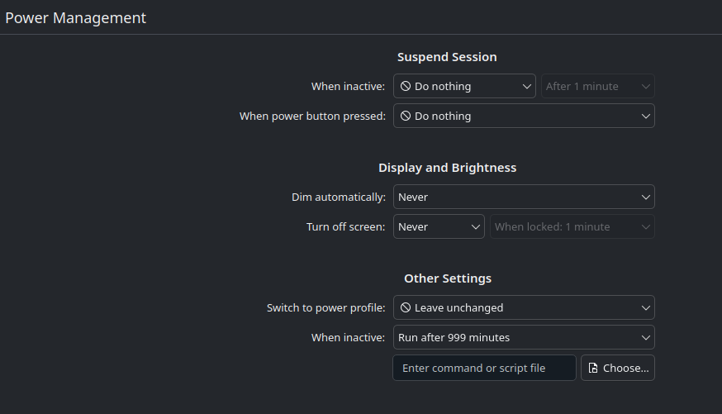Open the 'Switch to power profile' dropdown
Image resolution: width=722 pixels, height=414 pixels.
524,308
